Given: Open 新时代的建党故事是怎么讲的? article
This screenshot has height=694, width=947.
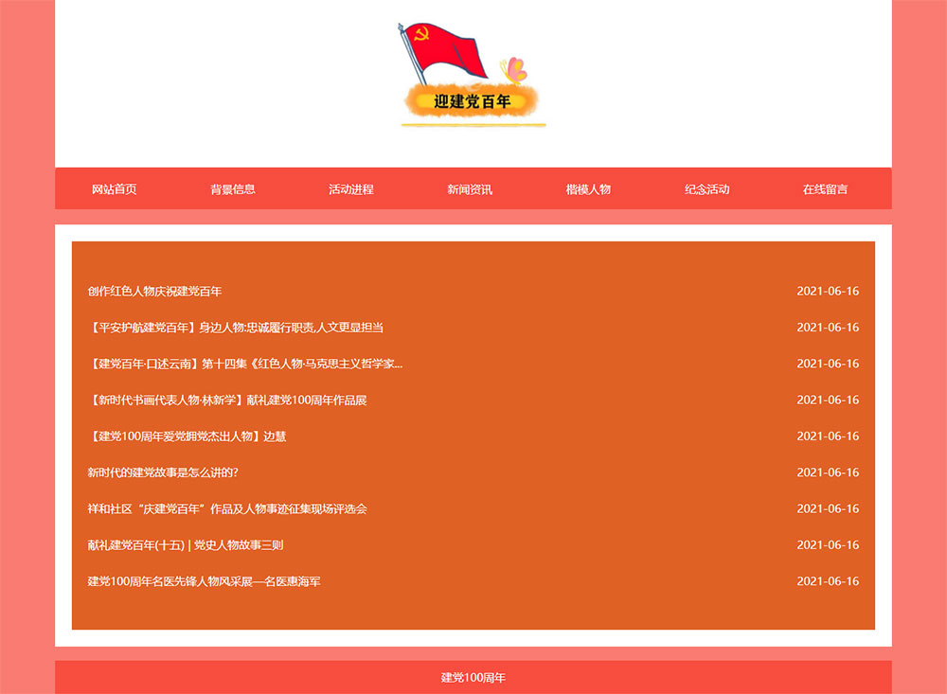Looking at the screenshot, I should [x=163, y=472].
